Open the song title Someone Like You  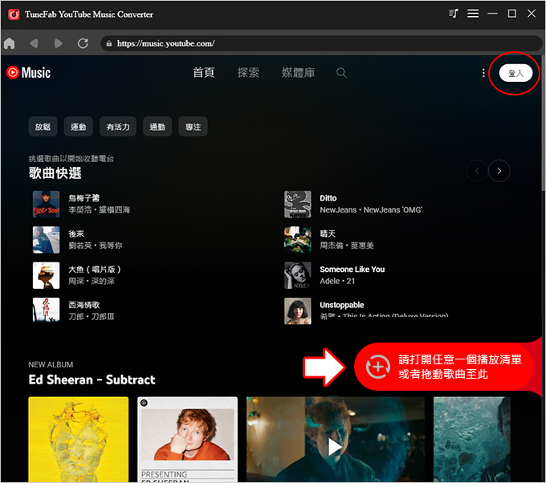[352, 270]
